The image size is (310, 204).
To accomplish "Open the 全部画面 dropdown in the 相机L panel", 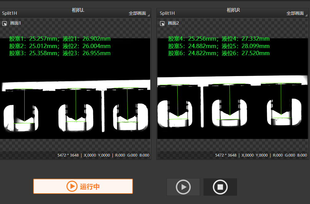I will pos(139,13).
